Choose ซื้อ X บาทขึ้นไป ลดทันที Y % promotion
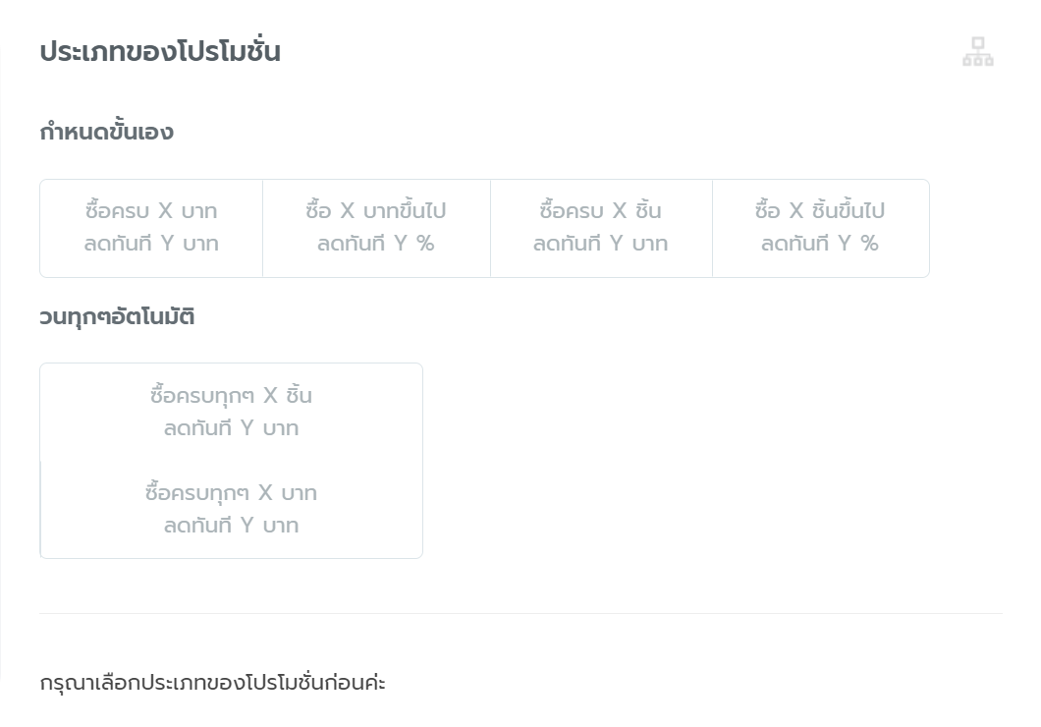Screen dimensions: 1041x727 pos(376,228)
